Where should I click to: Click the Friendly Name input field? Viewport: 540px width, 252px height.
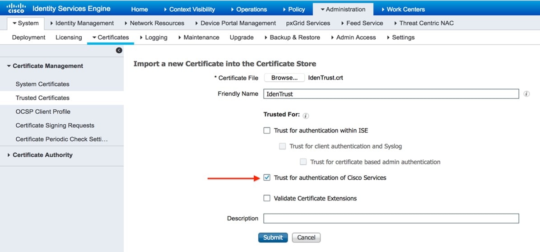pyautogui.click(x=391, y=93)
